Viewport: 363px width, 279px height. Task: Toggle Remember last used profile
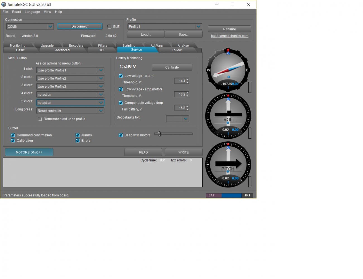click(40, 119)
